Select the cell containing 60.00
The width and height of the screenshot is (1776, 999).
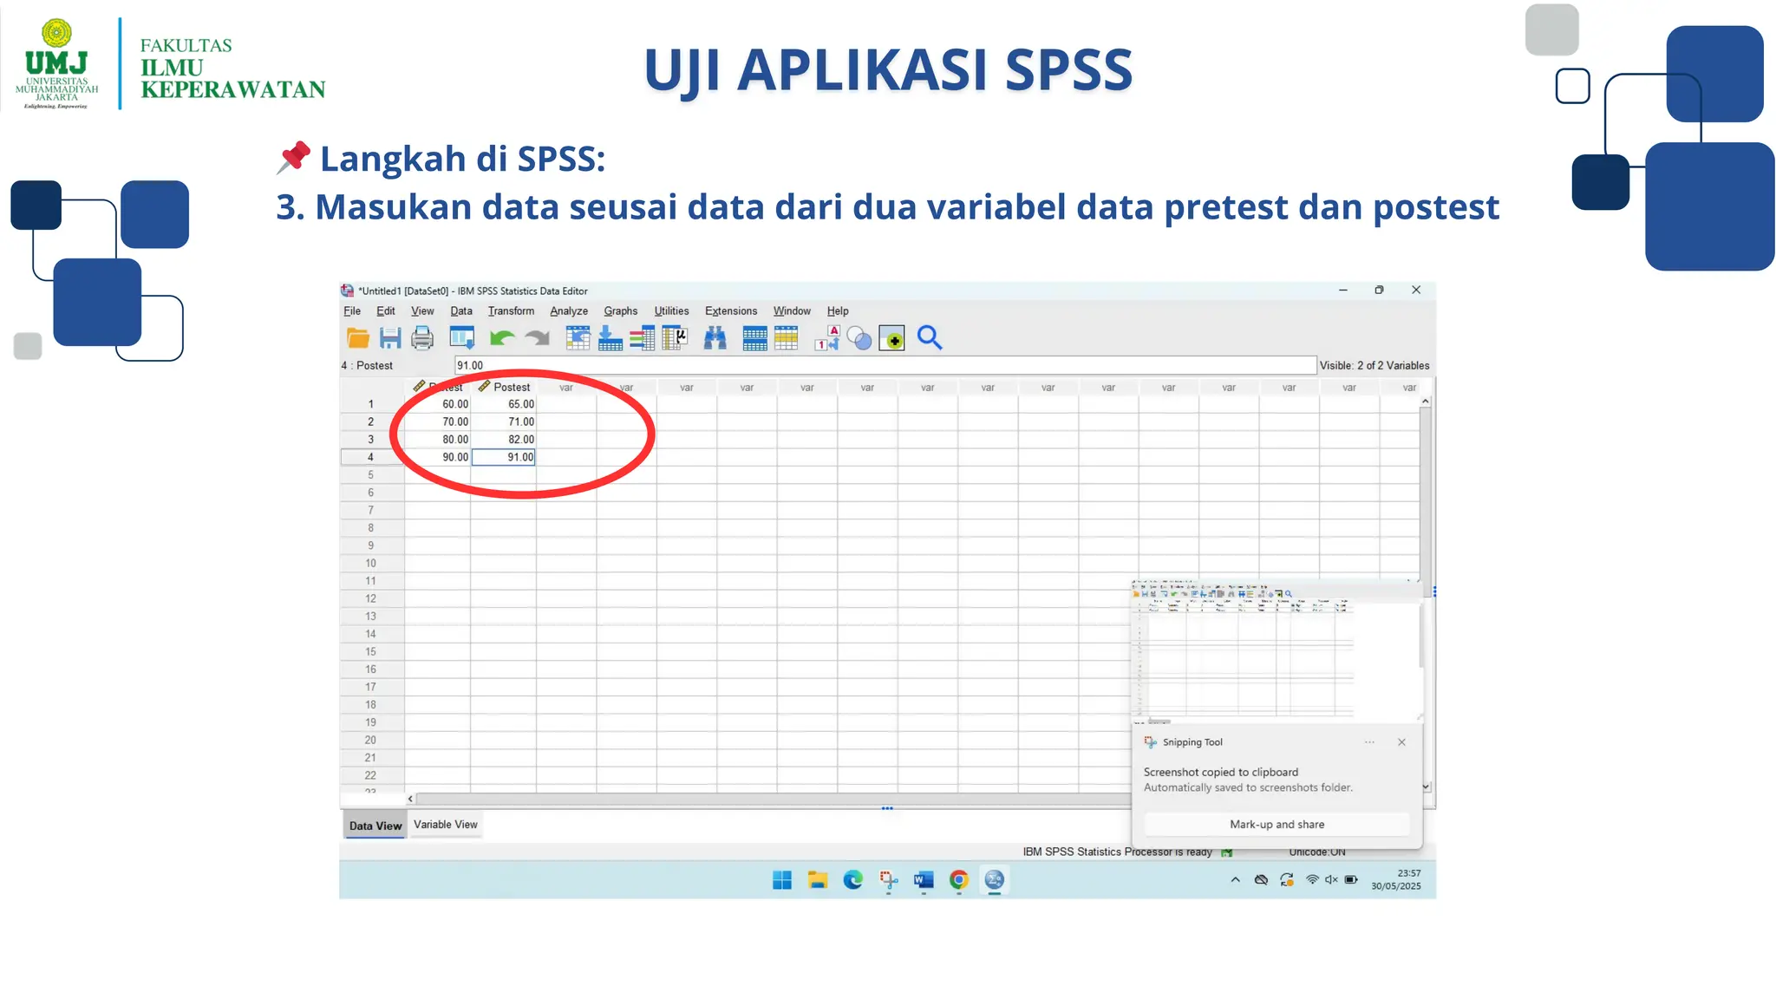438,404
